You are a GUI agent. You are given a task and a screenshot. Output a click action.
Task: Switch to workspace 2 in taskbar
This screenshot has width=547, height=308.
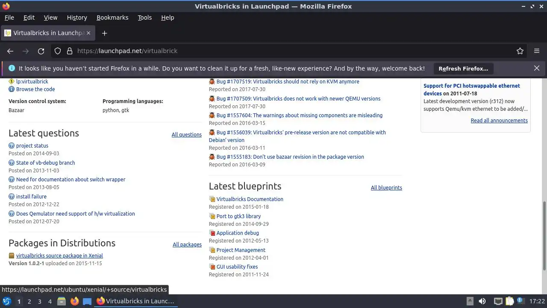click(x=29, y=302)
